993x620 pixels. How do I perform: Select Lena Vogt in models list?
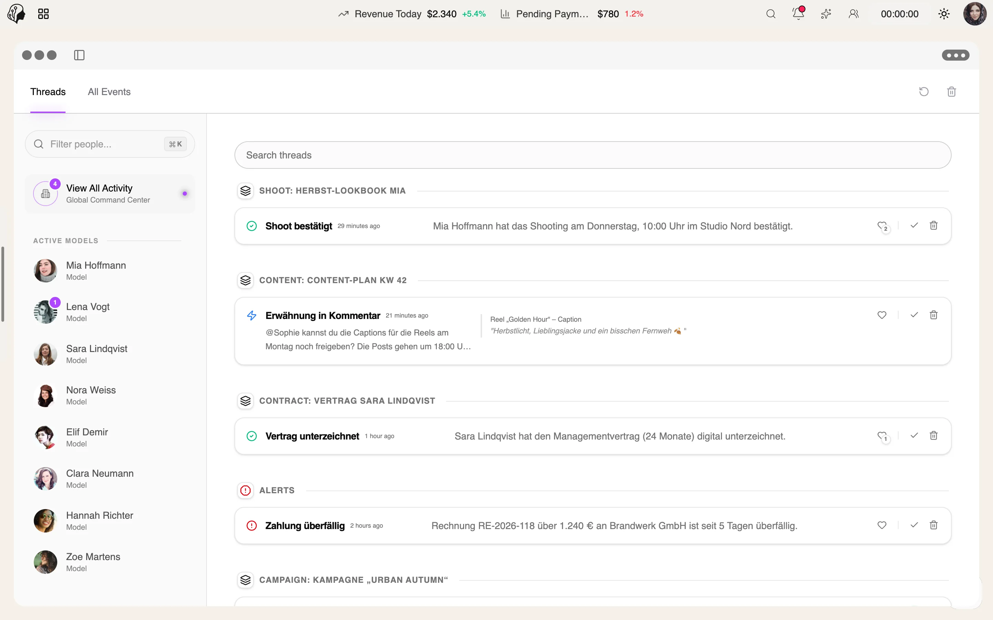point(110,312)
